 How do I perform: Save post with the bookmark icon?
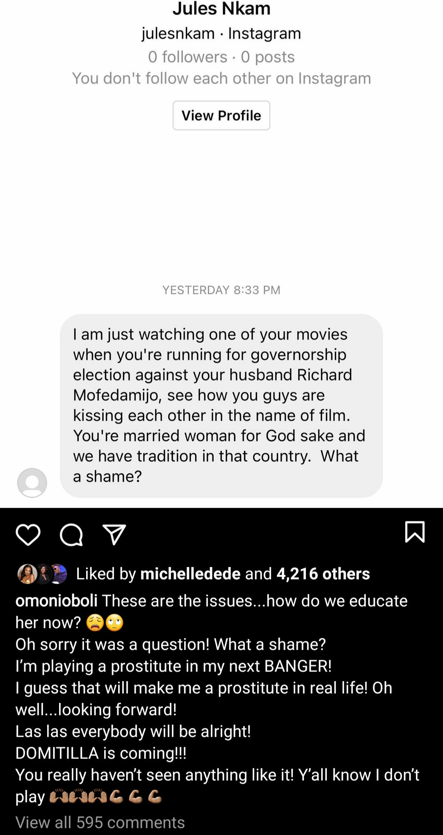[415, 532]
